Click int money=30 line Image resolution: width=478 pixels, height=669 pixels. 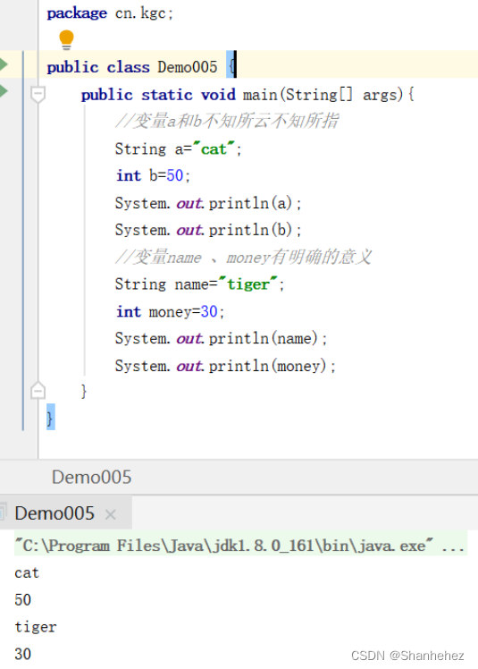tap(170, 311)
